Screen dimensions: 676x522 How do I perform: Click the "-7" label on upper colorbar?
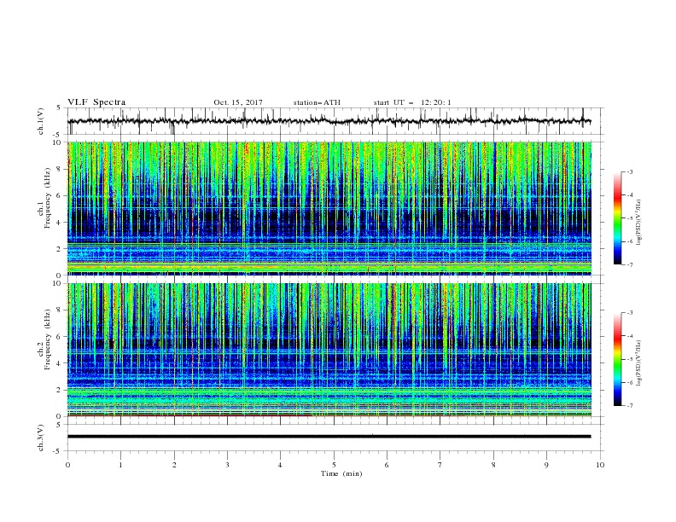[630, 264]
